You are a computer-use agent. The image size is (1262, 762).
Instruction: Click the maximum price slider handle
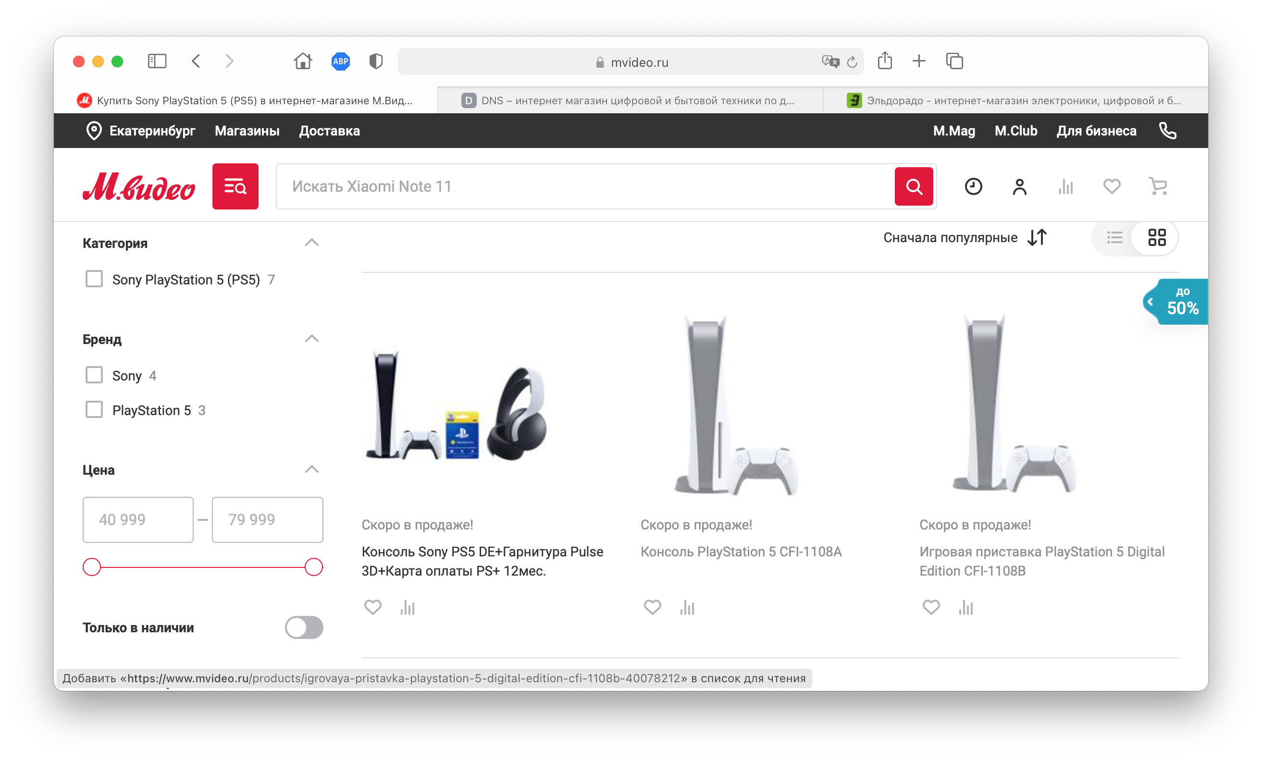click(x=313, y=567)
